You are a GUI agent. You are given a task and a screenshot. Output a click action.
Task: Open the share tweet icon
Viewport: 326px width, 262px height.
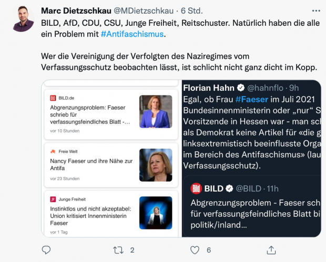271,250
